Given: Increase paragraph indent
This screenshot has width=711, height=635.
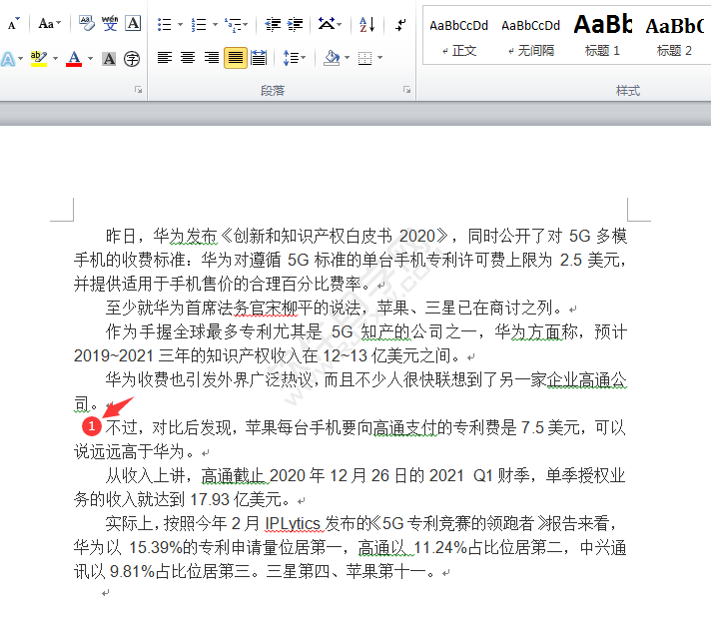Looking at the screenshot, I should [x=296, y=25].
